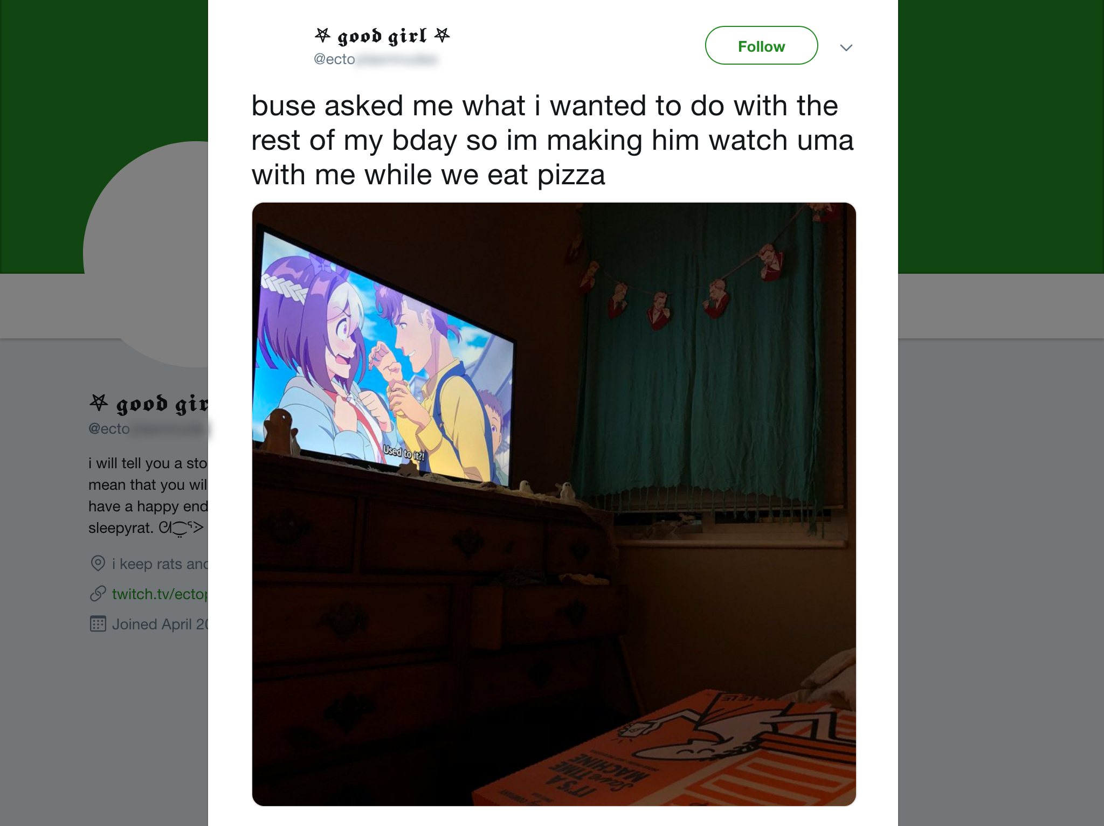The image size is (1104, 826).
Task: Click the i keep rats location text
Action: 160,564
